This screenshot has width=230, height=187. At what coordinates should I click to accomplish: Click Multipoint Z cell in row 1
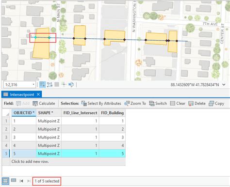(x=49, y=121)
